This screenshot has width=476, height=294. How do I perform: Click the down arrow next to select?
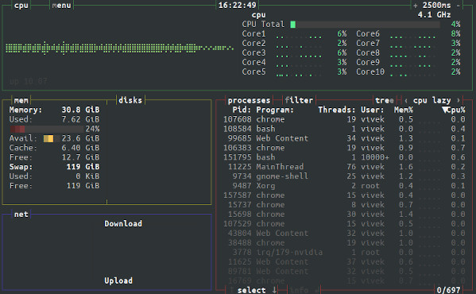[x=274, y=290]
